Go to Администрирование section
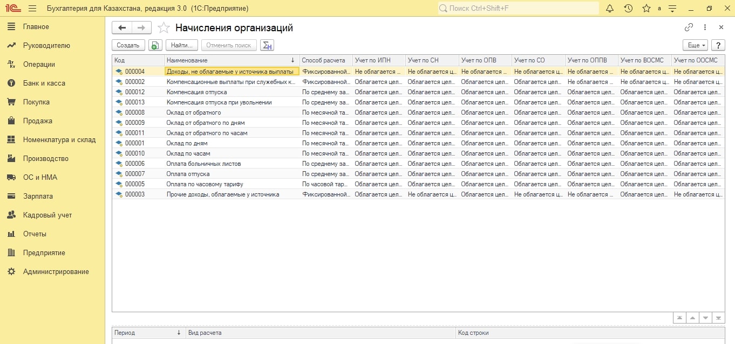Viewport: 735px width, 344px height. click(56, 272)
